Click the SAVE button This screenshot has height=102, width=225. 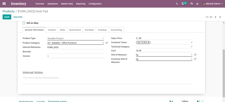(7, 17)
